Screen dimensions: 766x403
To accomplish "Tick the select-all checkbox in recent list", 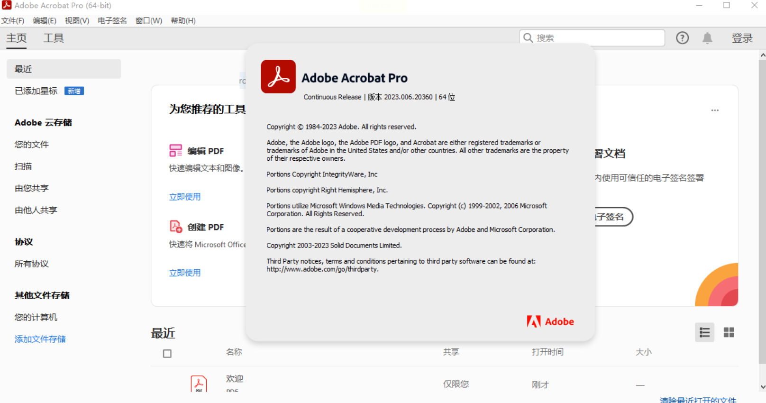I will point(167,354).
